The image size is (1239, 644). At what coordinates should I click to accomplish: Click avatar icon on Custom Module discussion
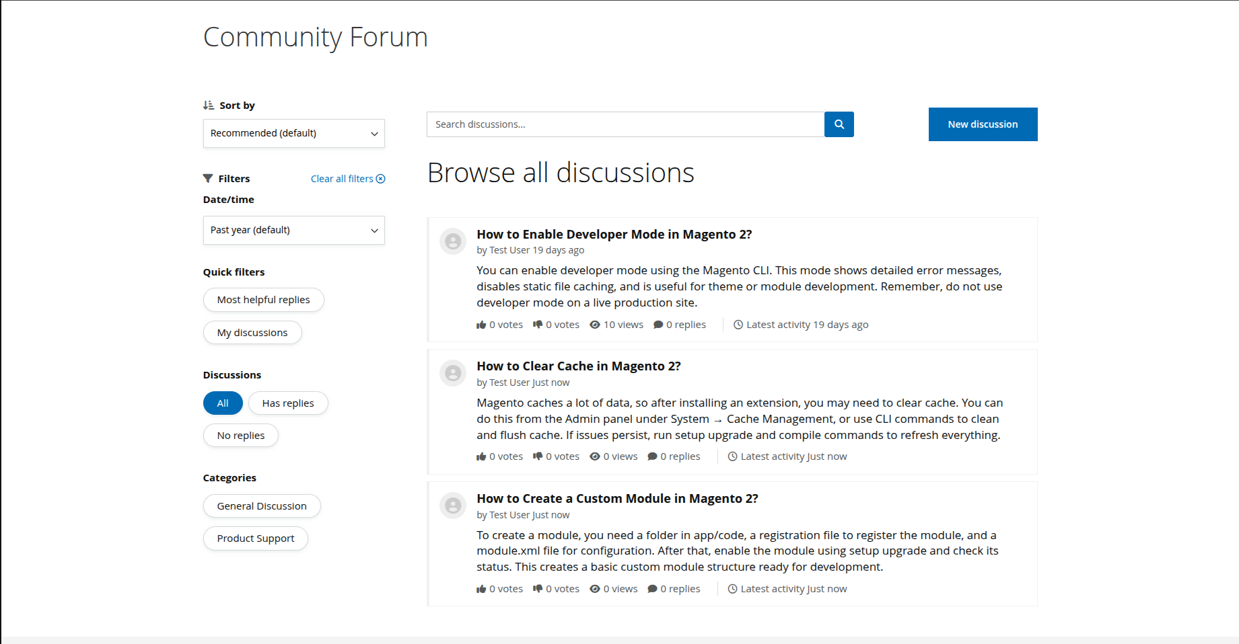pyautogui.click(x=453, y=505)
